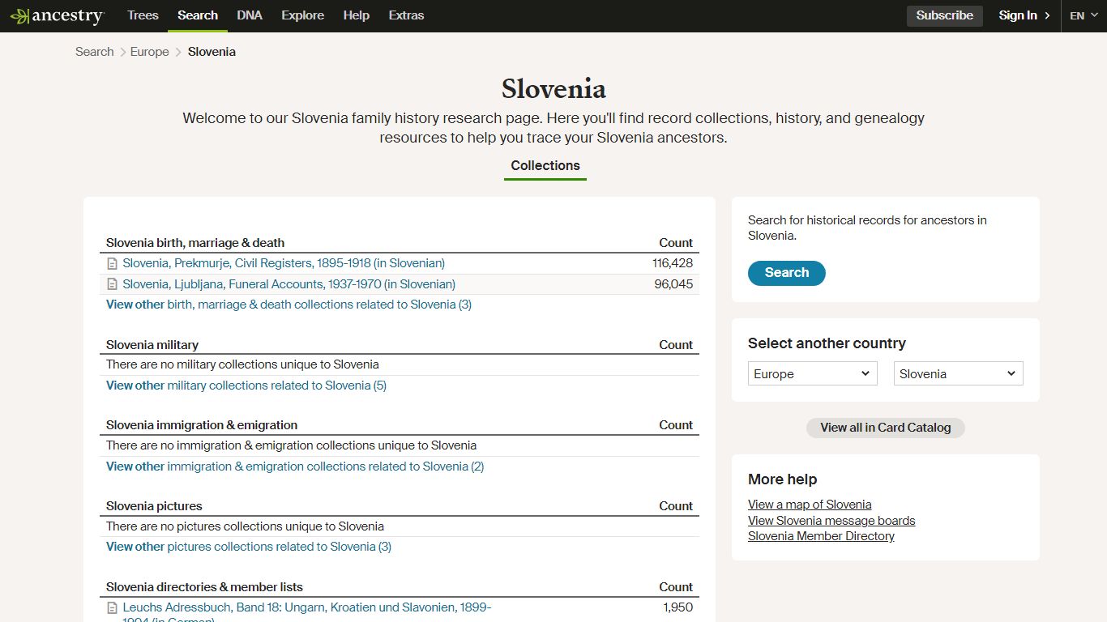The image size is (1107, 622).
Task: Open the Help menu
Action: click(x=356, y=15)
